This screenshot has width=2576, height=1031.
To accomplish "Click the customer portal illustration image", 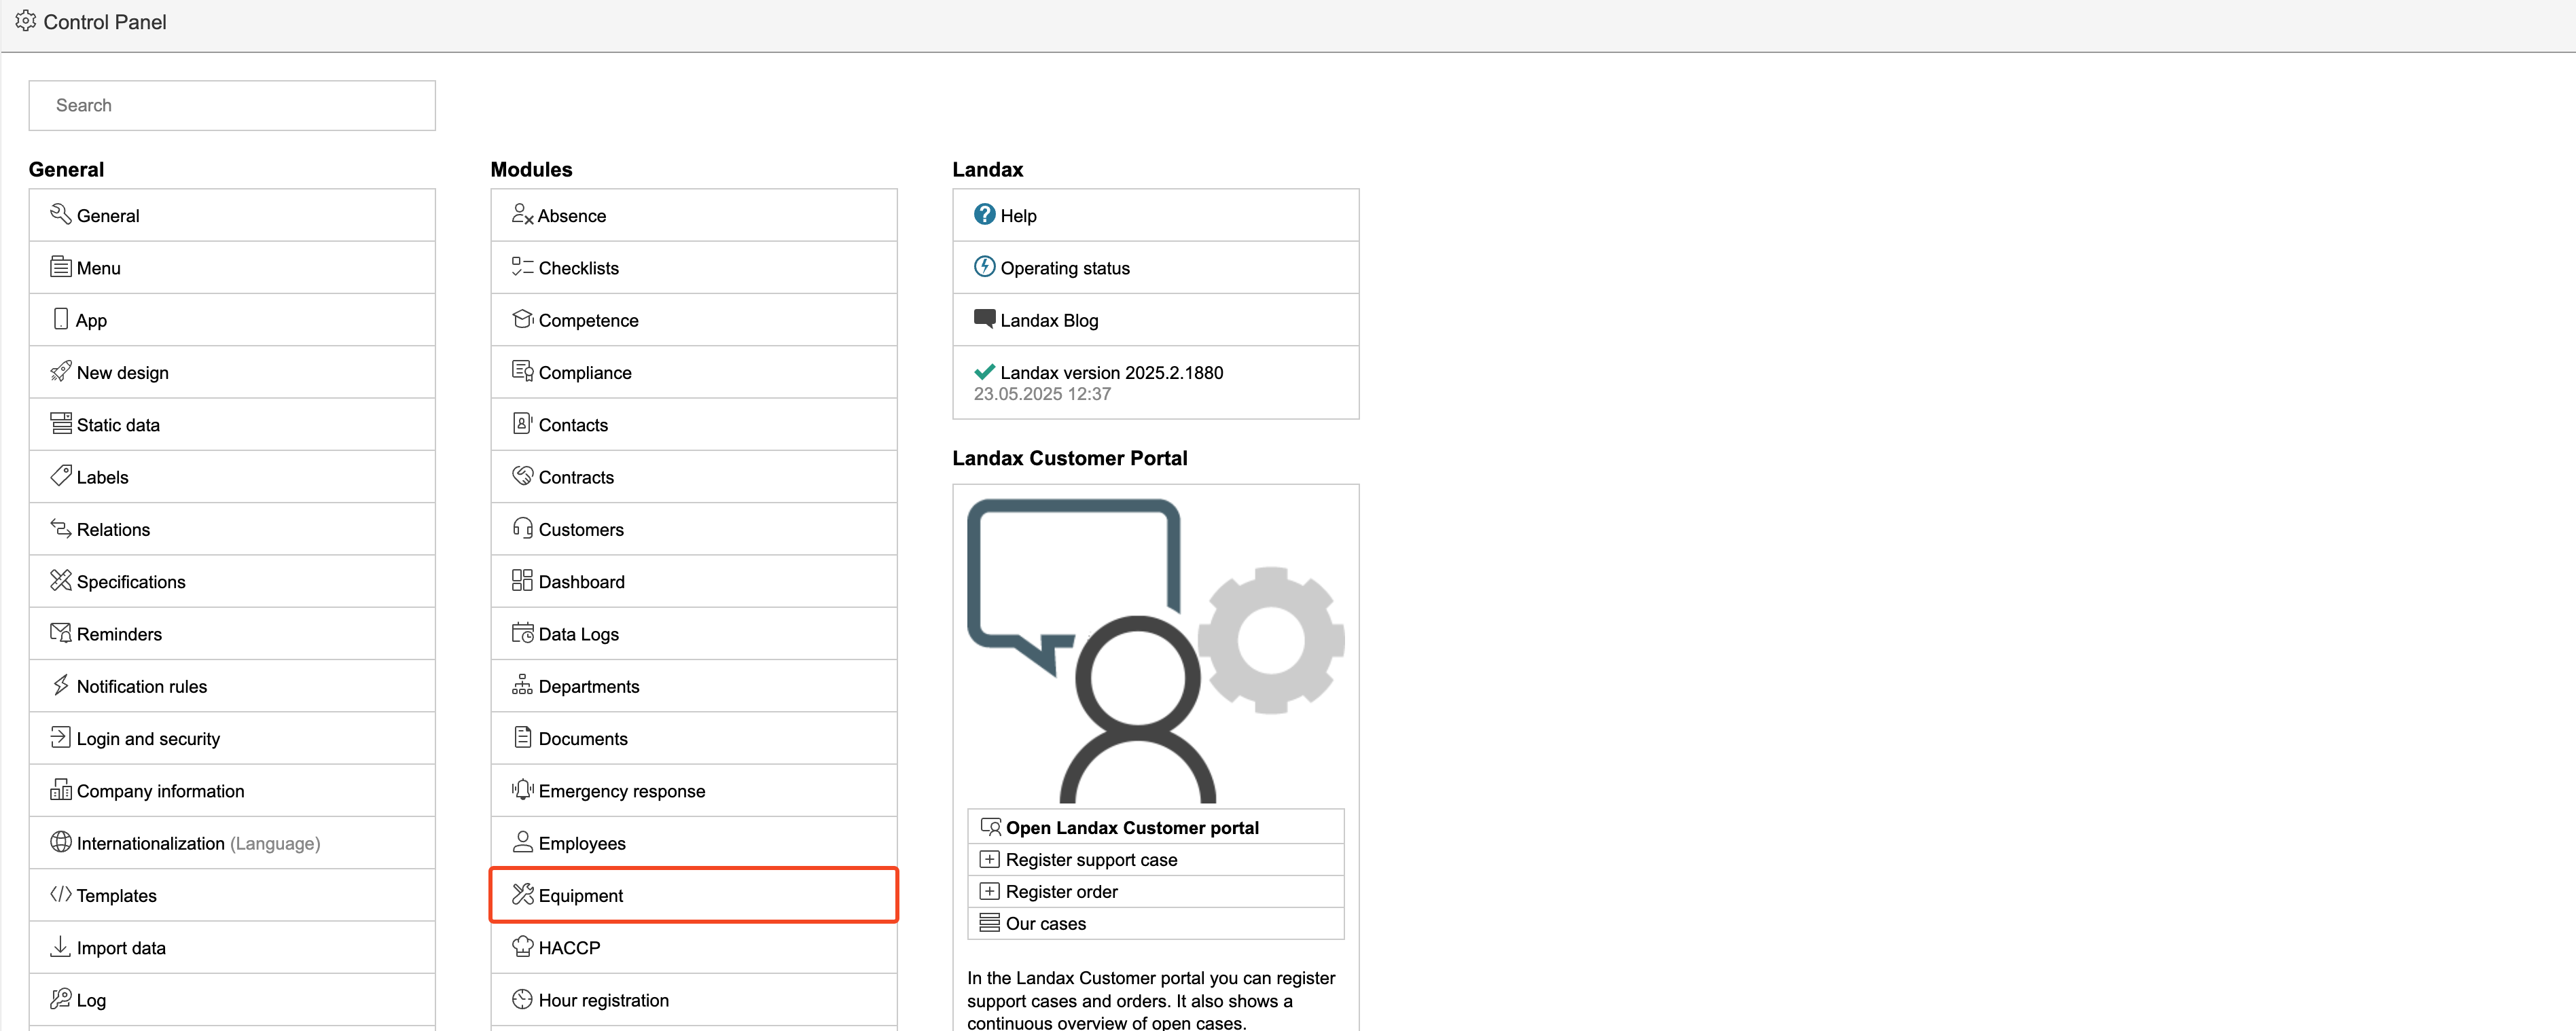I will (1155, 650).
